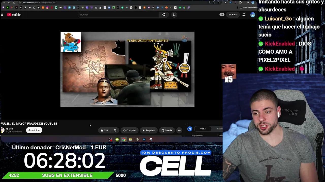Open the Gmail bookmark
This screenshot has width=325, height=182.
coord(12,8)
